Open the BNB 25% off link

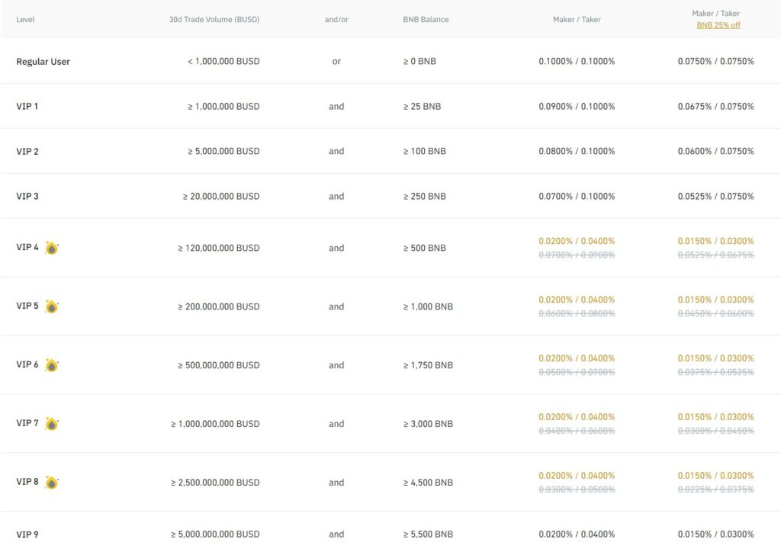[718, 25]
